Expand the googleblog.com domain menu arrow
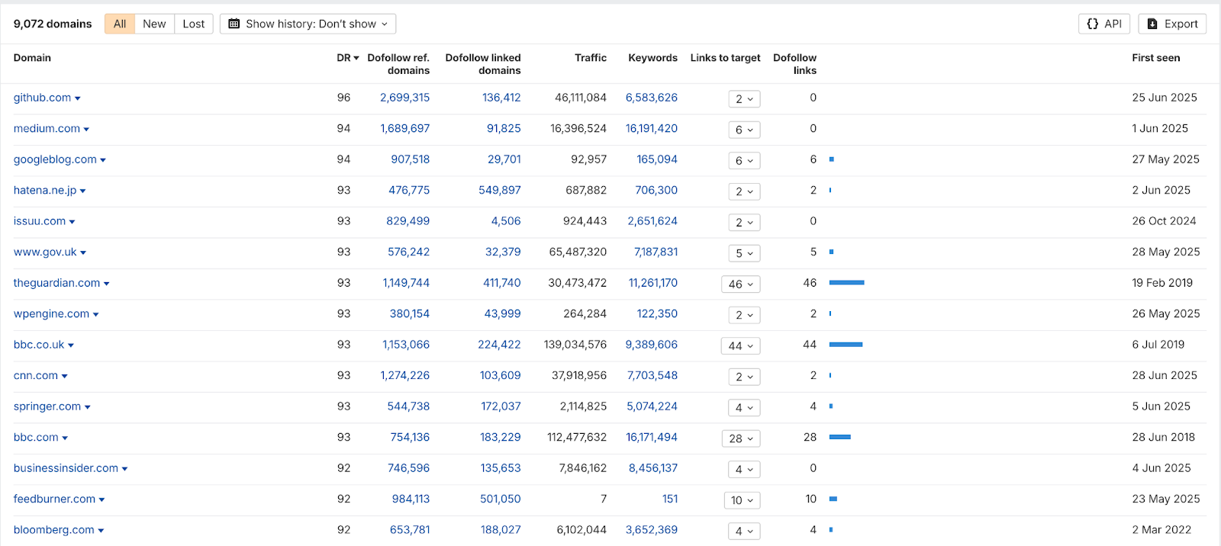 point(103,160)
